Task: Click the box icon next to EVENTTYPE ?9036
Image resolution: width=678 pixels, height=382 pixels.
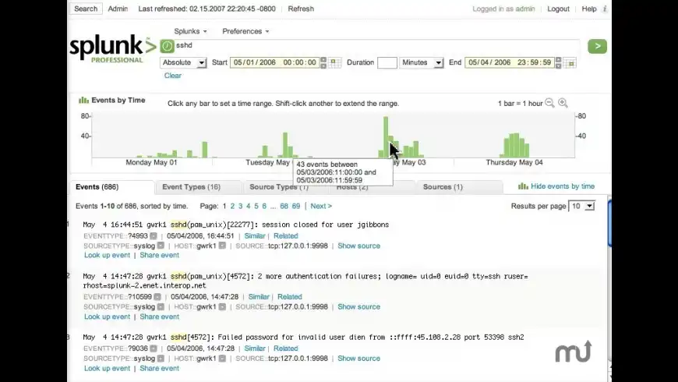Action: pyautogui.click(x=154, y=348)
